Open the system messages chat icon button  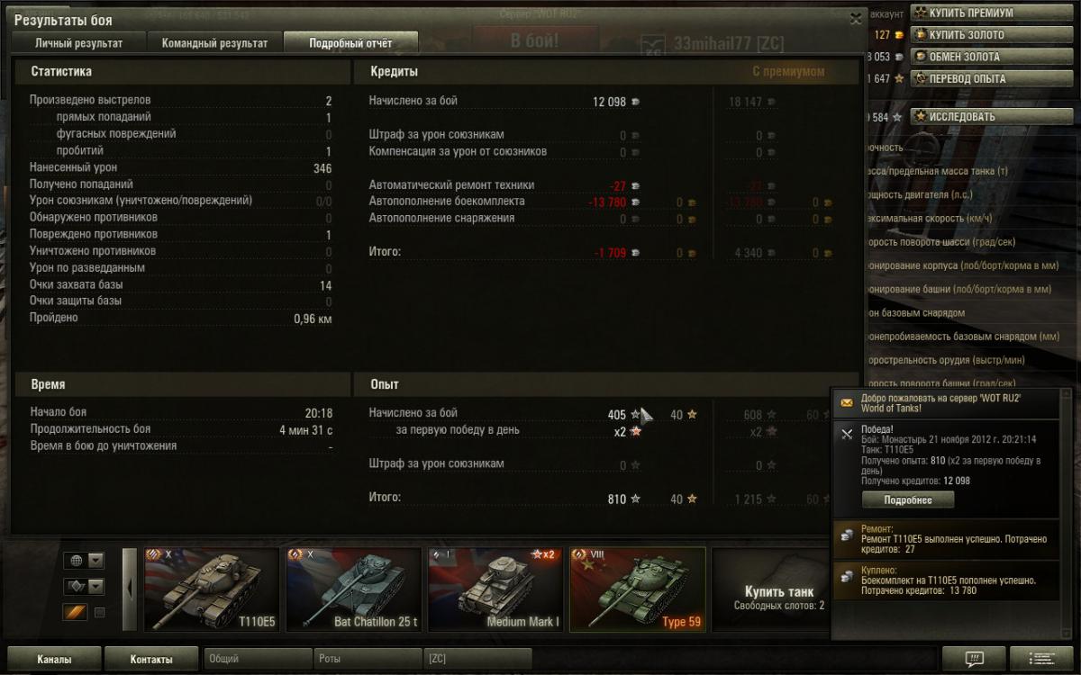[x=974, y=659]
